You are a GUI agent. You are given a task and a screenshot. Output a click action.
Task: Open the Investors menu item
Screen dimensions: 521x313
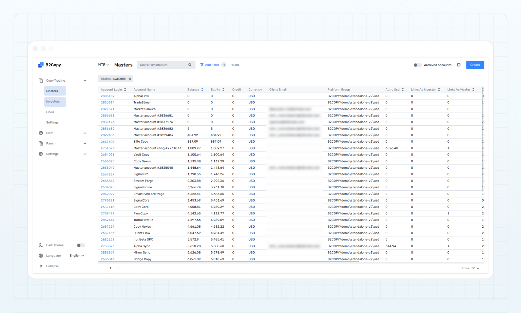(53, 102)
